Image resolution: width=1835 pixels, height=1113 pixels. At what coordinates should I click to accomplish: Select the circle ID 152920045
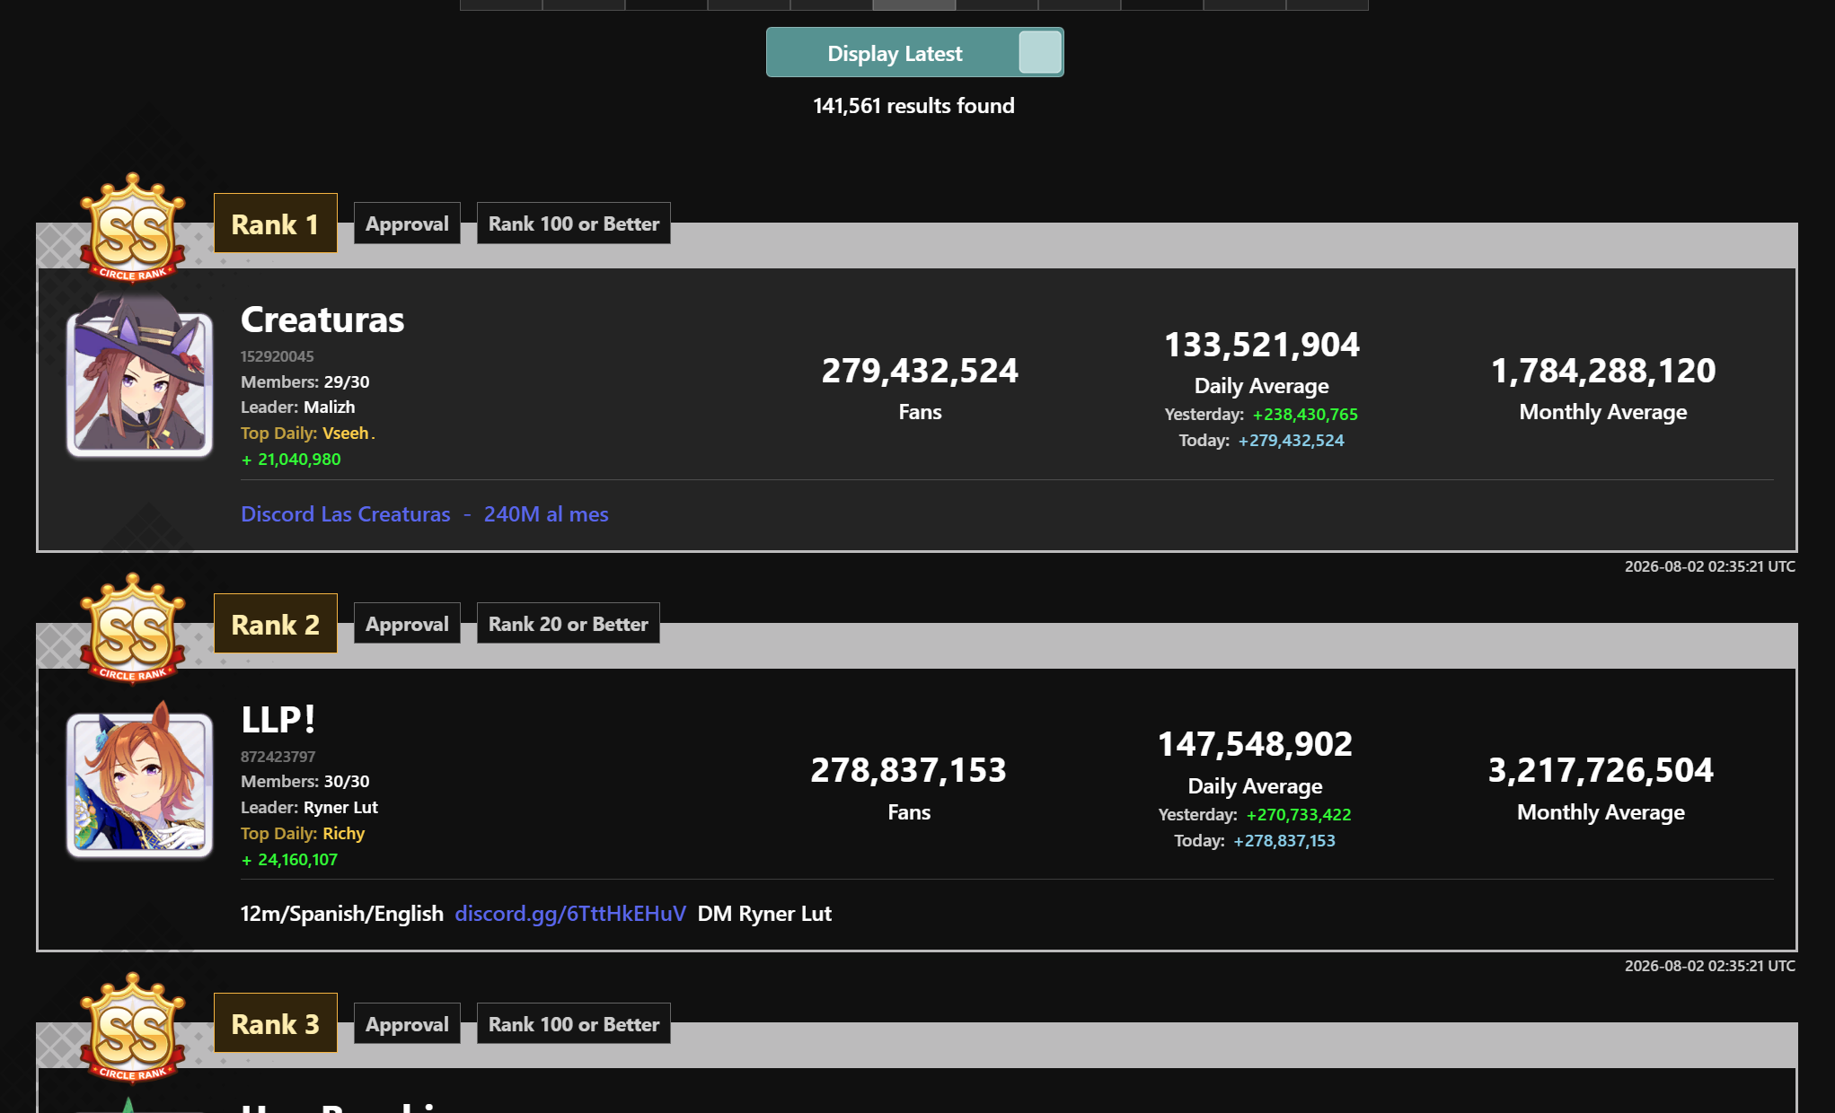coord(278,356)
